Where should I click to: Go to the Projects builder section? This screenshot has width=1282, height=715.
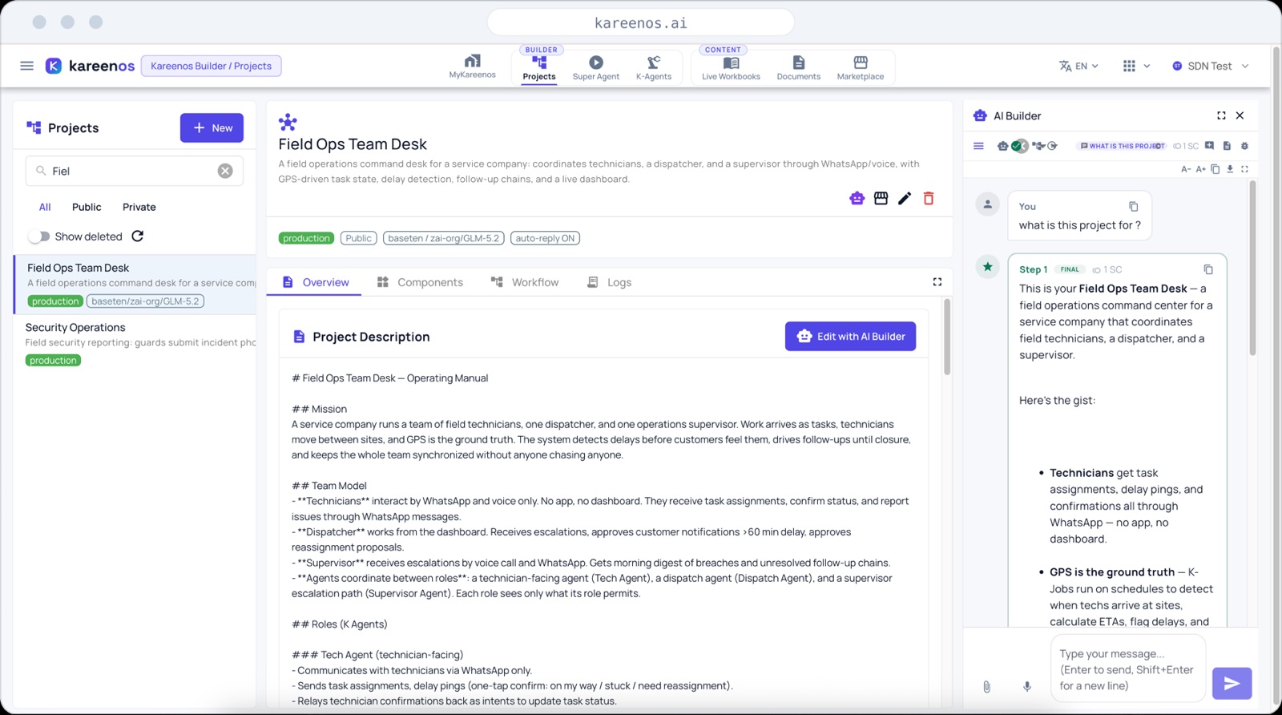[x=539, y=68]
